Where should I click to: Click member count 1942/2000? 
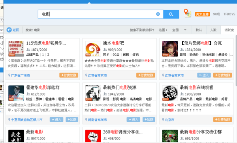(116, 94)
